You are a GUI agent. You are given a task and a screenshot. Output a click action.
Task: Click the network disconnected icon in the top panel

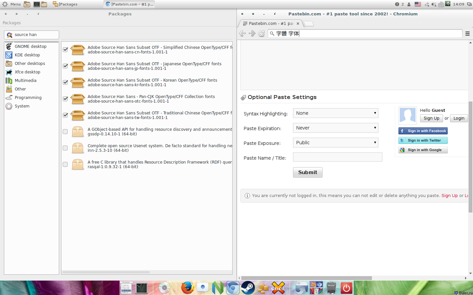click(427, 4)
